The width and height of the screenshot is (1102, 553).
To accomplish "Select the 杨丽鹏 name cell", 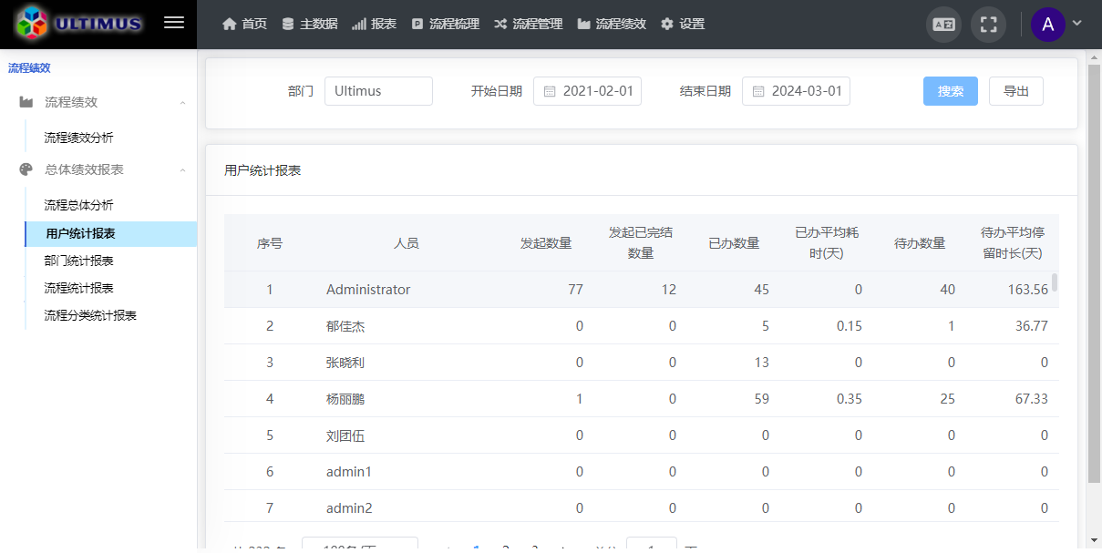I will tap(345, 399).
